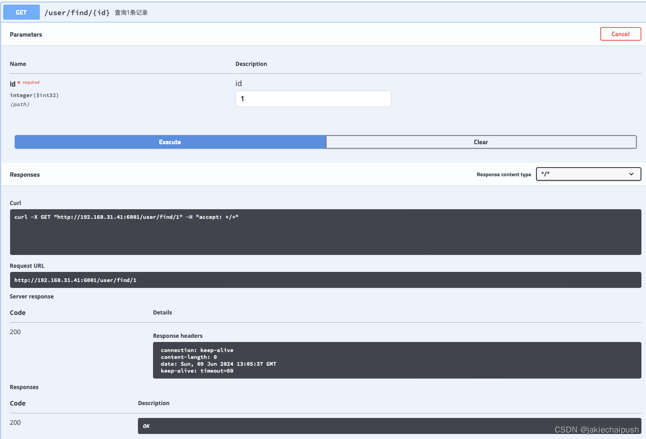Click the Response content type label
Viewport: 646px width, 439px height.
pos(504,174)
